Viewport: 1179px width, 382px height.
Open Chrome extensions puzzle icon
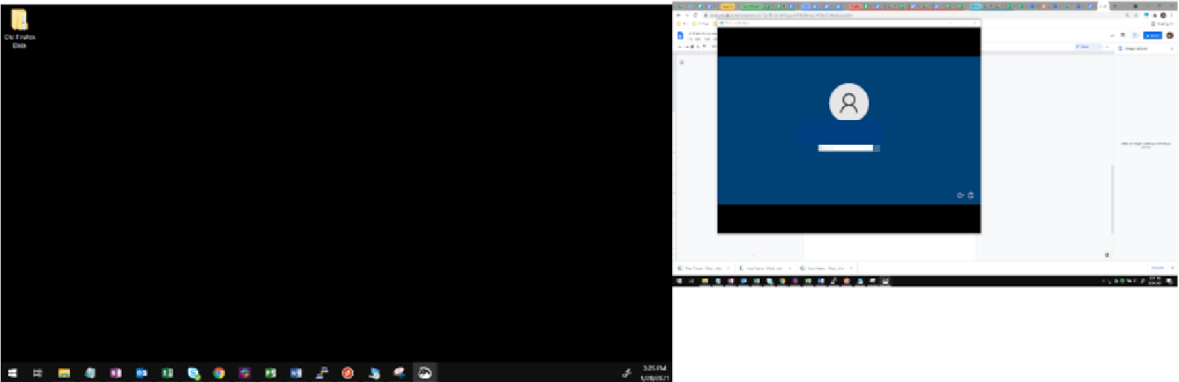1155,15
